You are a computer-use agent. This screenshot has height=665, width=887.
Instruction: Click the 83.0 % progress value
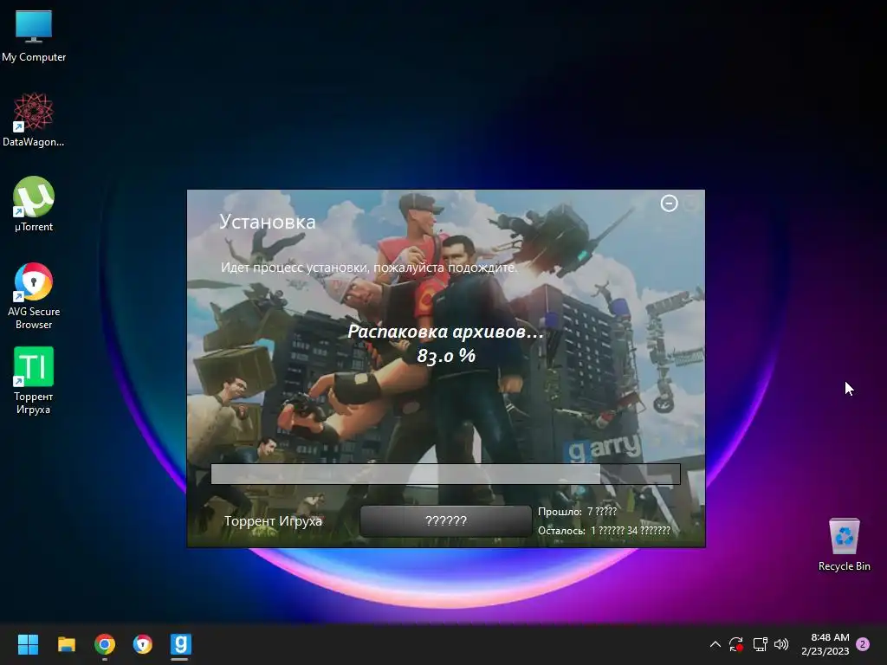446,356
